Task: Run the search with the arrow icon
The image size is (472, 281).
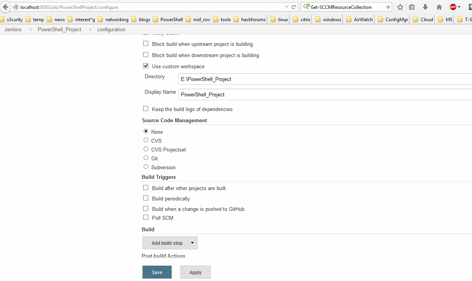Action: pyautogui.click(x=388, y=7)
